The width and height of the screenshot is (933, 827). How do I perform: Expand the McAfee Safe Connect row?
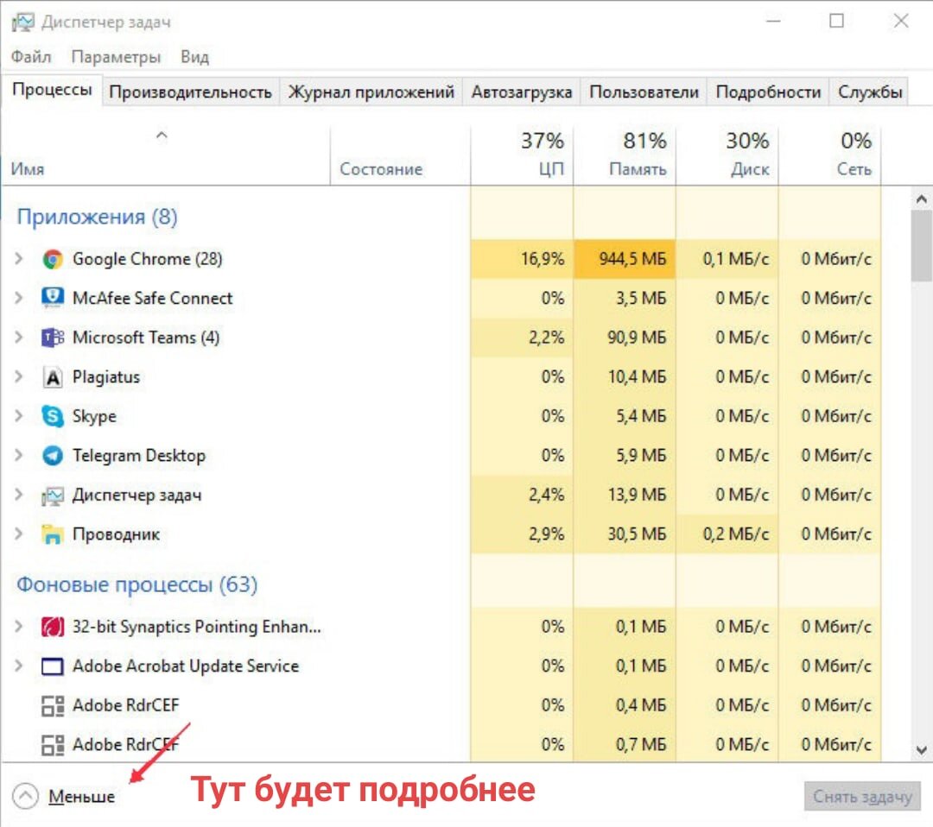pyautogui.click(x=19, y=298)
